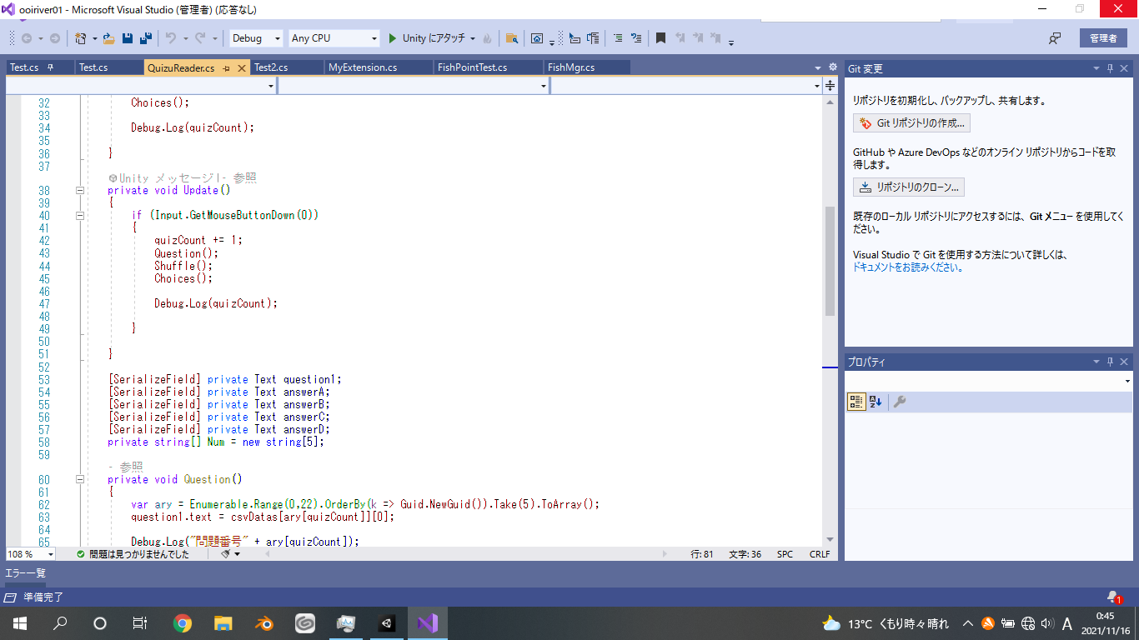Click the Live Share icon
The height and width of the screenshot is (640, 1139).
pos(1055,38)
